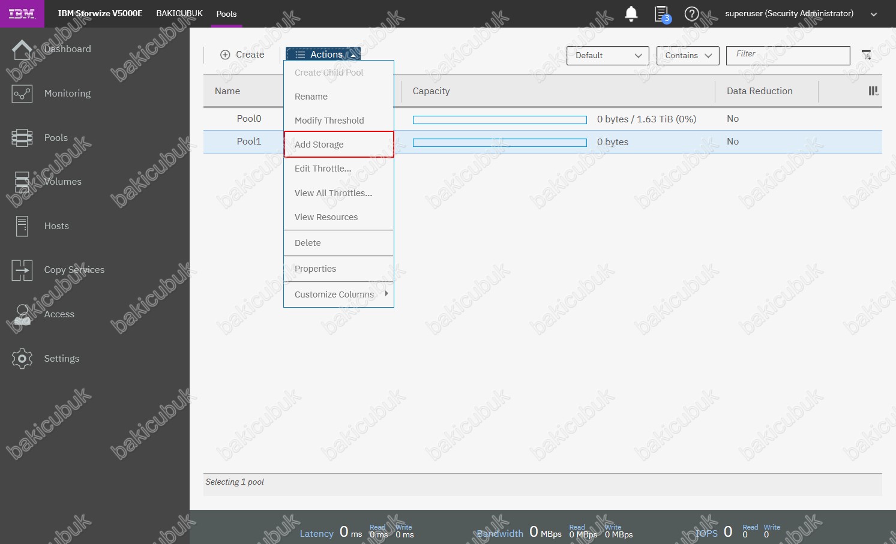Click IBM Storwize V5000E title
896x544 pixels.
tap(100, 13)
